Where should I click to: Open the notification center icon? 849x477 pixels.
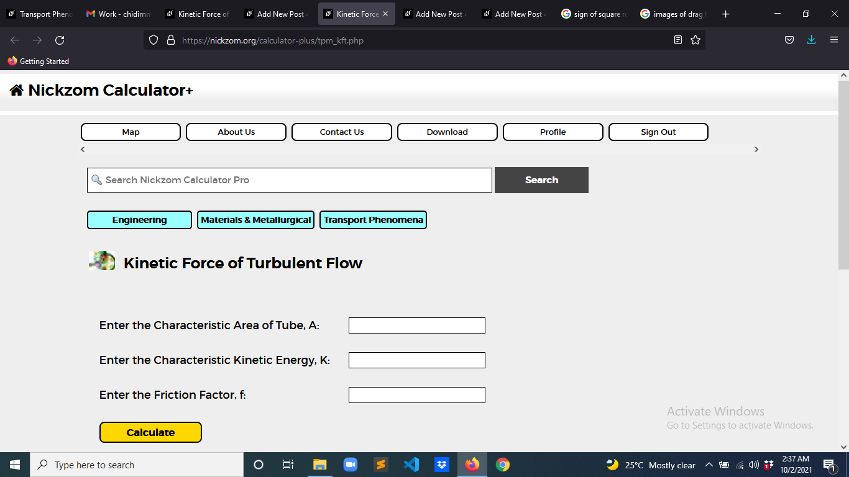click(x=829, y=465)
